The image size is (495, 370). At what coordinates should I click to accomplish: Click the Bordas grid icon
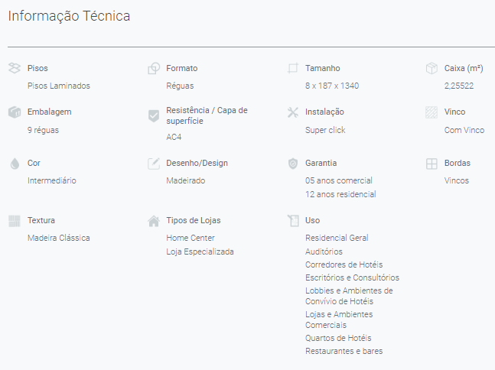[x=431, y=164]
